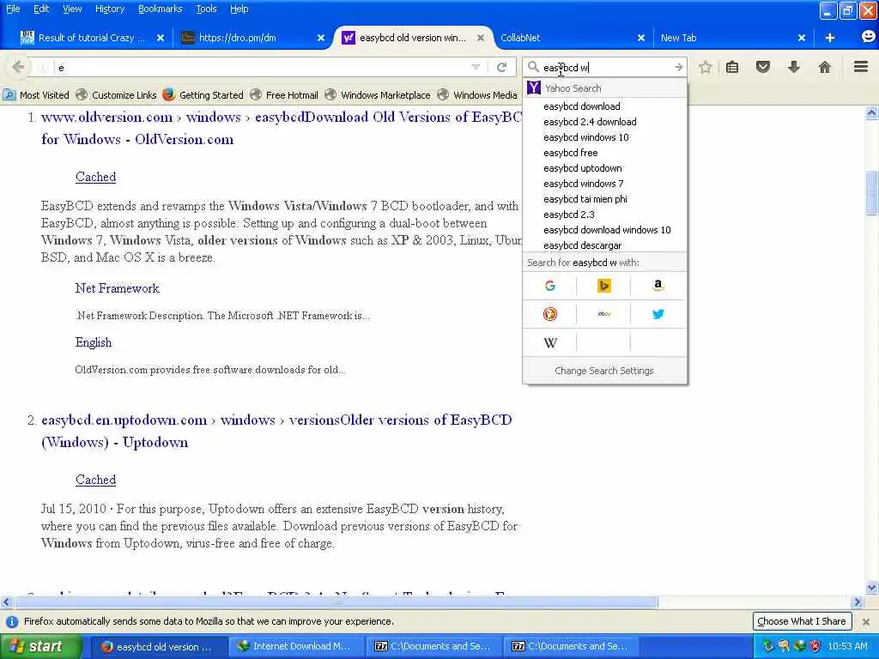Open the OldVersion.com EasyBCD result link

pos(281,129)
